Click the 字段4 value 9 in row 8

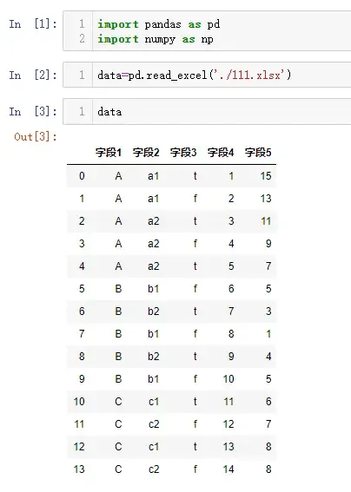tap(231, 357)
